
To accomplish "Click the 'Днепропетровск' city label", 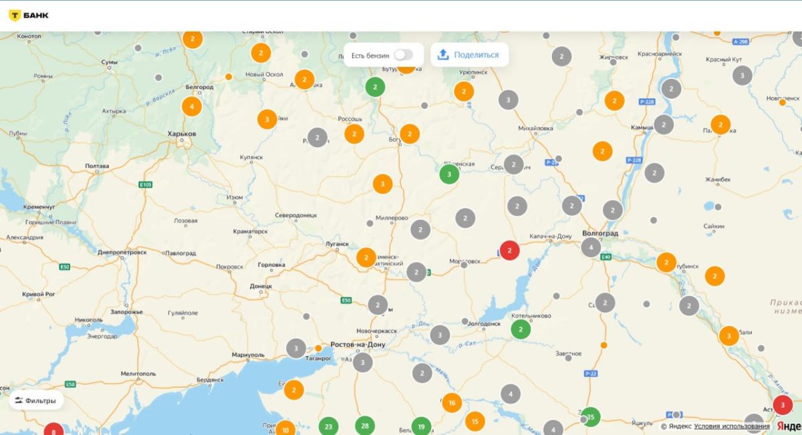I will click(x=122, y=253).
